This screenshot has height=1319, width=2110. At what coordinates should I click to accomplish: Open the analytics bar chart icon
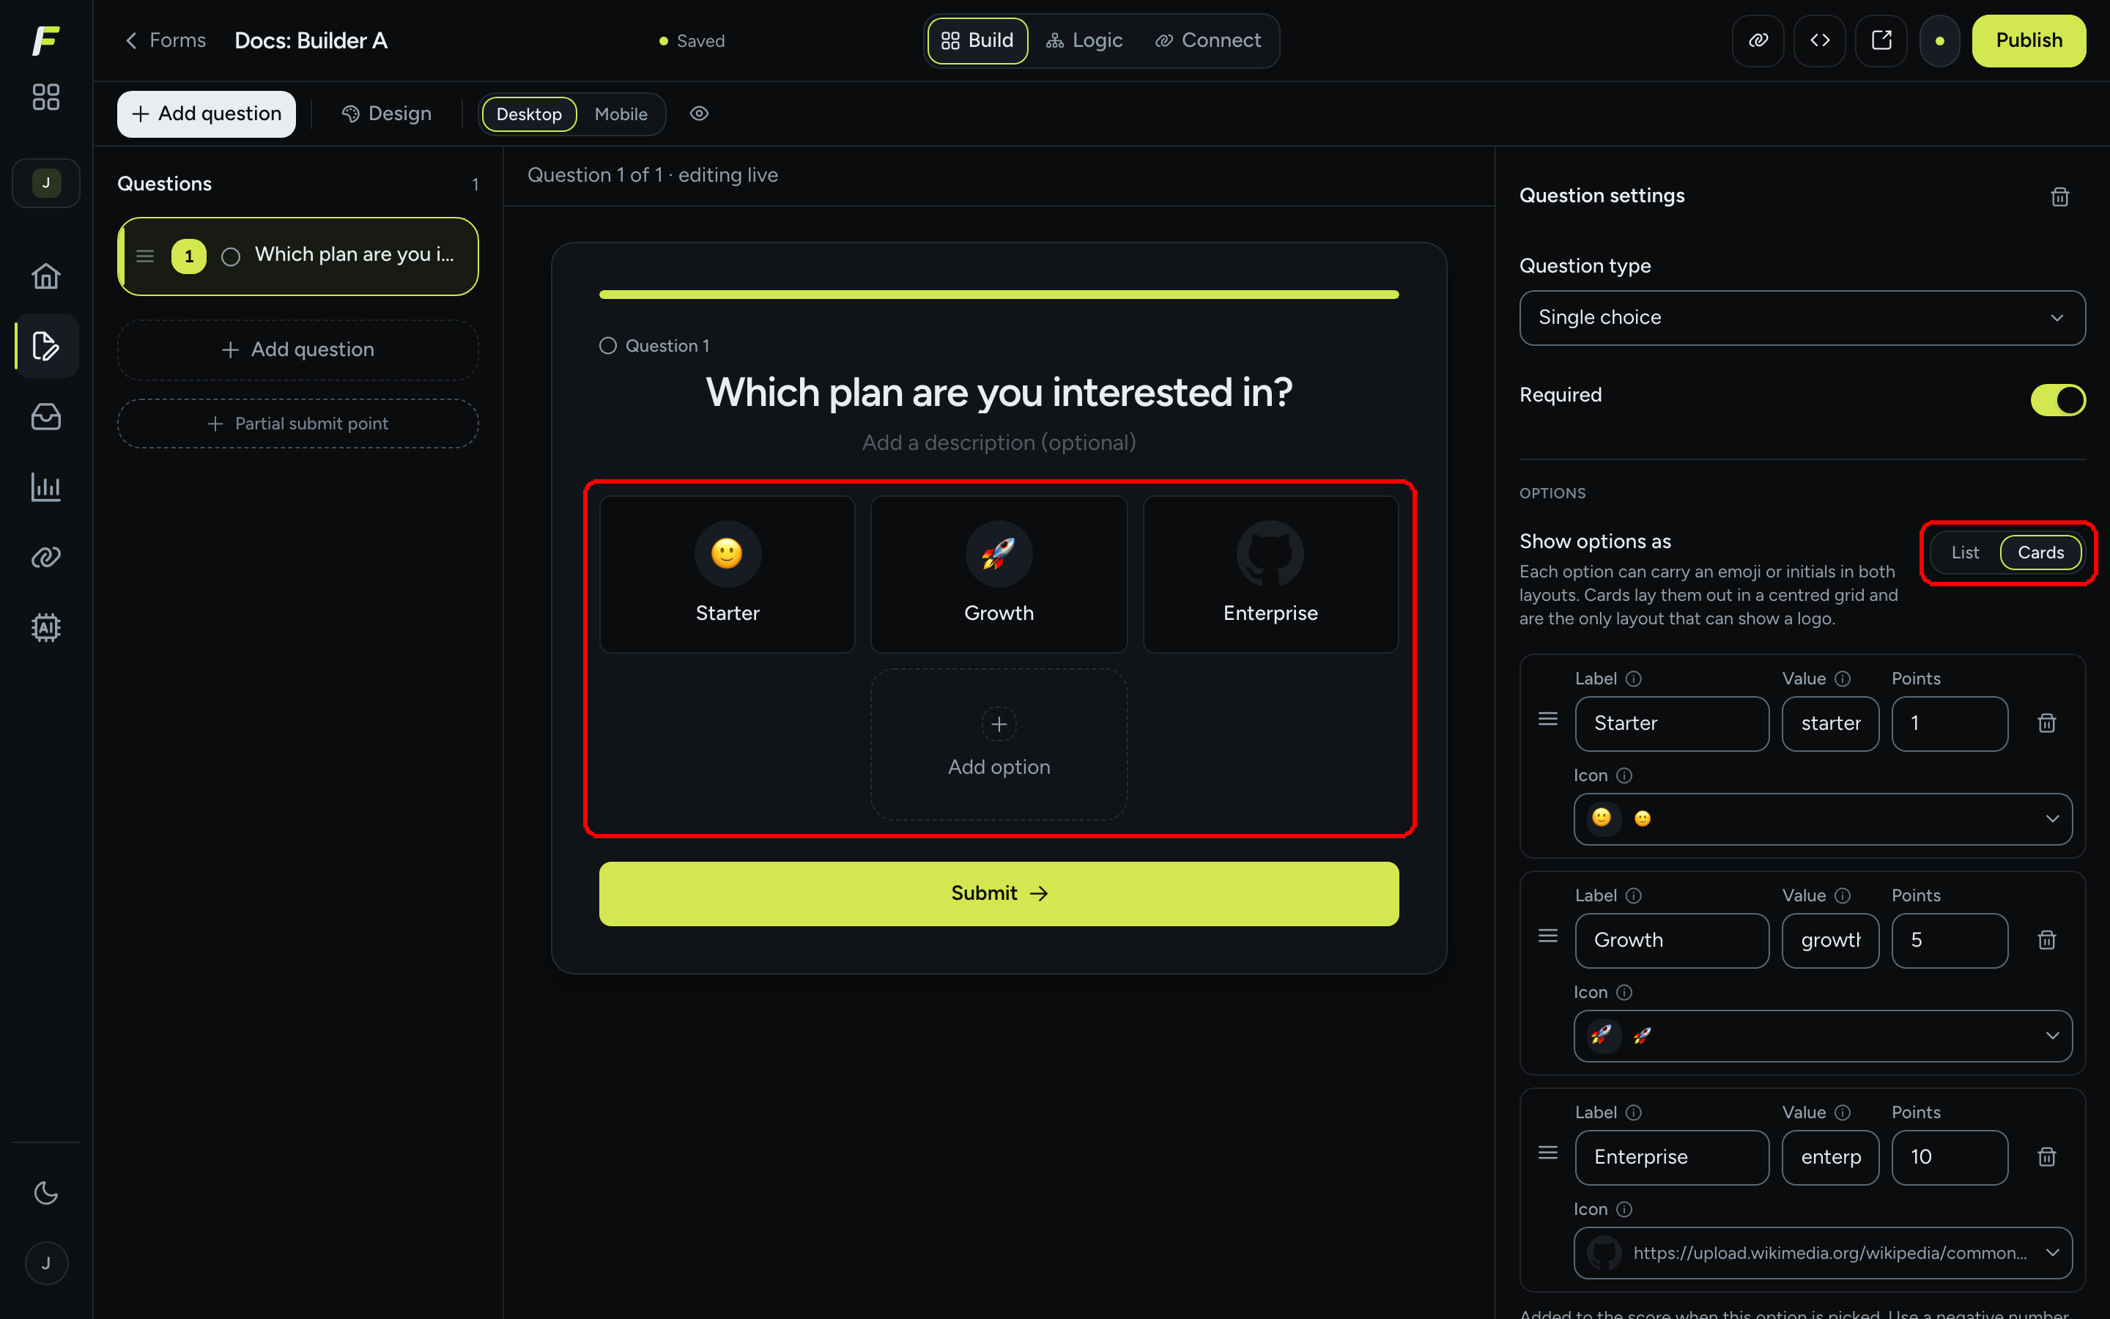45,487
